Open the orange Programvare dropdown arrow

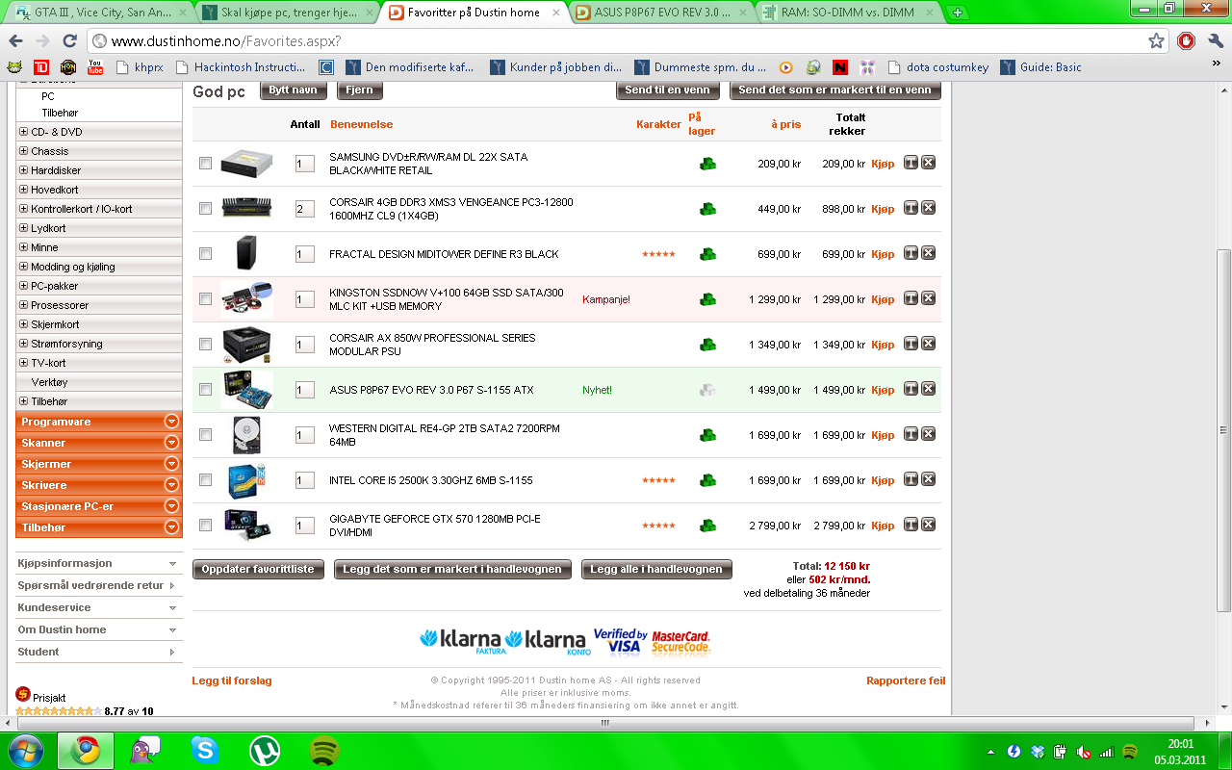[x=171, y=422]
